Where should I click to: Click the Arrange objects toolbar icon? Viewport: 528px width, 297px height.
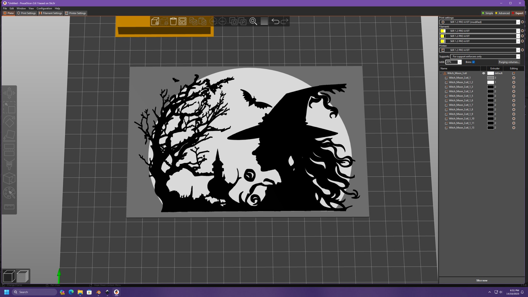tap(182, 21)
